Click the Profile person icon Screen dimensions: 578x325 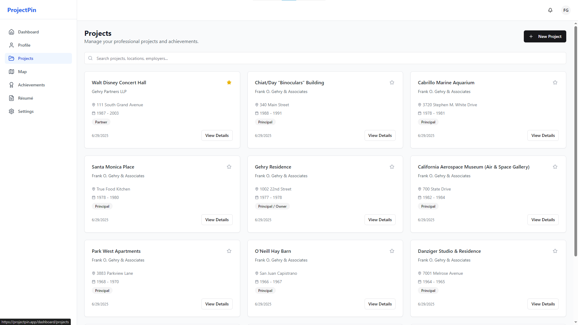tap(11, 45)
